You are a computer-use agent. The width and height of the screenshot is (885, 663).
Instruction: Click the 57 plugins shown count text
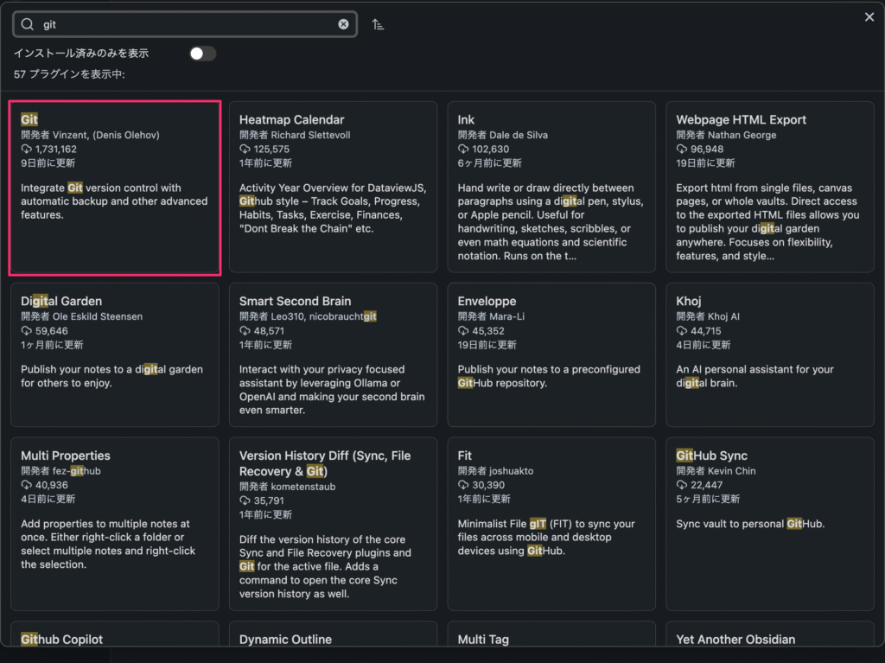click(69, 74)
